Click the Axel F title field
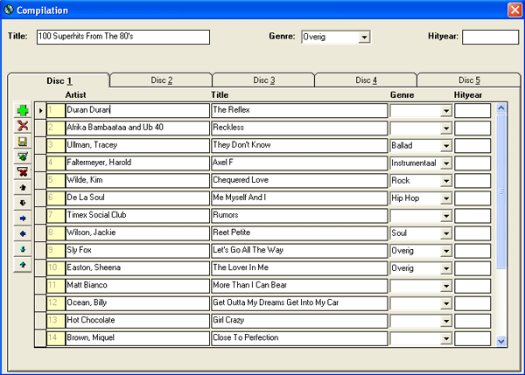 click(299, 163)
